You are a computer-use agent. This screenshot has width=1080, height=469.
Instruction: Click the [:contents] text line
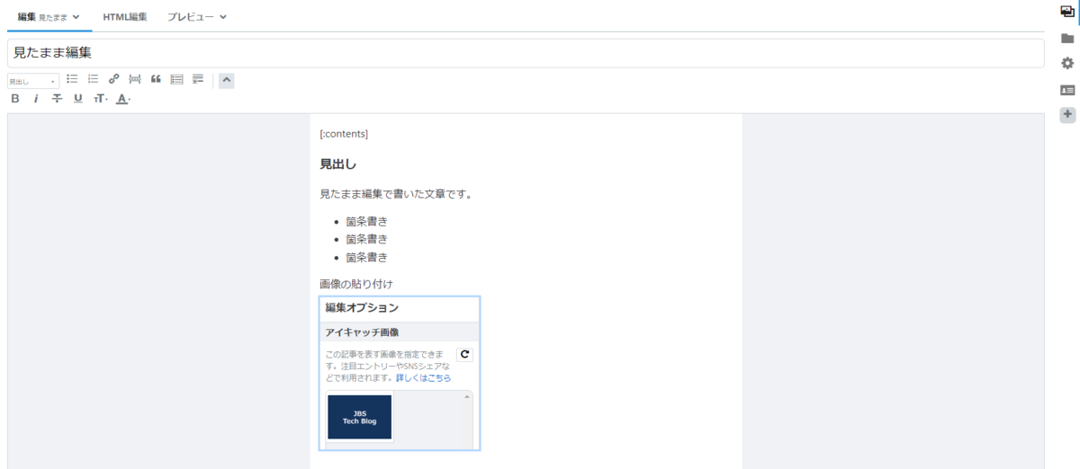tap(344, 134)
